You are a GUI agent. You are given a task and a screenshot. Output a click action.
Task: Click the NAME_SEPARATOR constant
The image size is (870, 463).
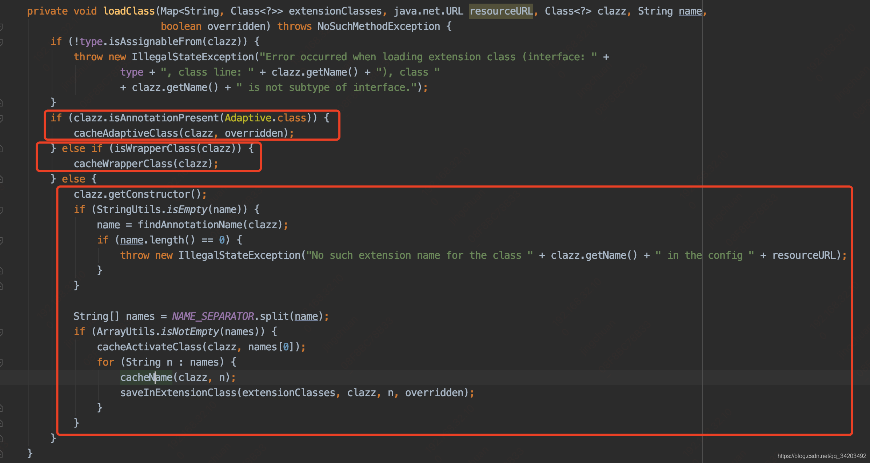point(213,317)
